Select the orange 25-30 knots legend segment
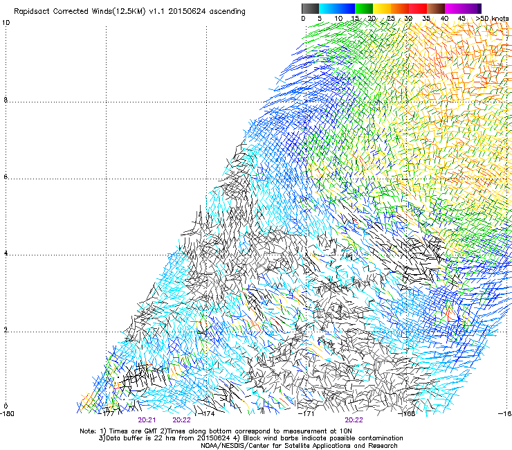 [400, 8]
